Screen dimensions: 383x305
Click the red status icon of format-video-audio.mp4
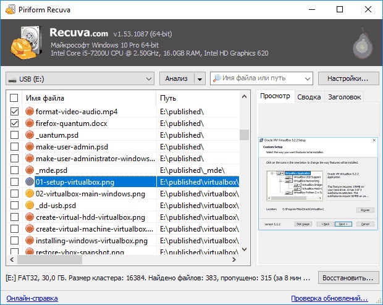click(30, 112)
